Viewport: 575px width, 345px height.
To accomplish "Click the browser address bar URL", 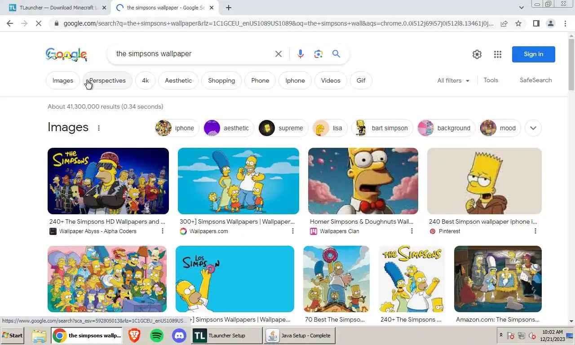I will tap(279, 23).
